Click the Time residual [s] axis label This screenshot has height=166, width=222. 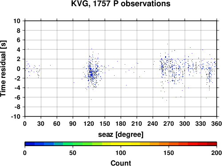point(3,69)
